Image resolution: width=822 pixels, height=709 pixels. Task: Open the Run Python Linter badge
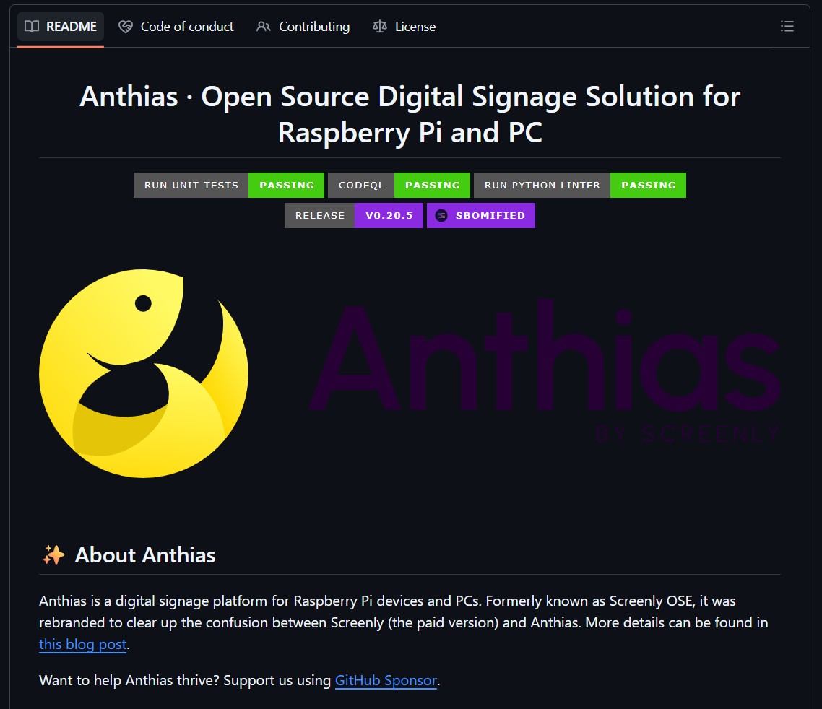click(x=580, y=185)
